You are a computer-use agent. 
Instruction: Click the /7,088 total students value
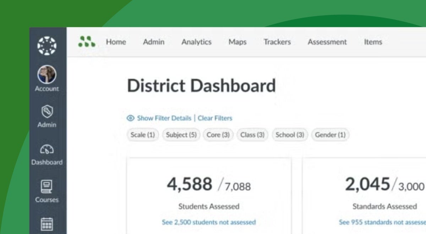point(235,186)
